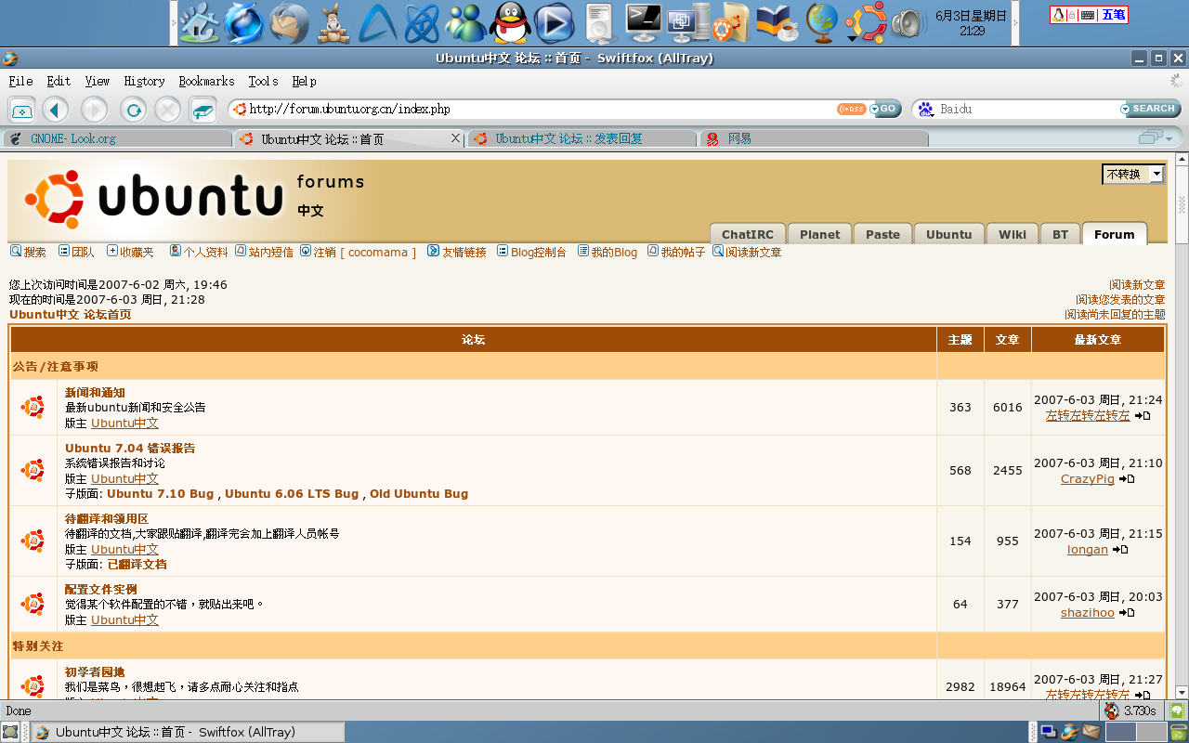Open the 初学者园地 forum link

click(95, 671)
